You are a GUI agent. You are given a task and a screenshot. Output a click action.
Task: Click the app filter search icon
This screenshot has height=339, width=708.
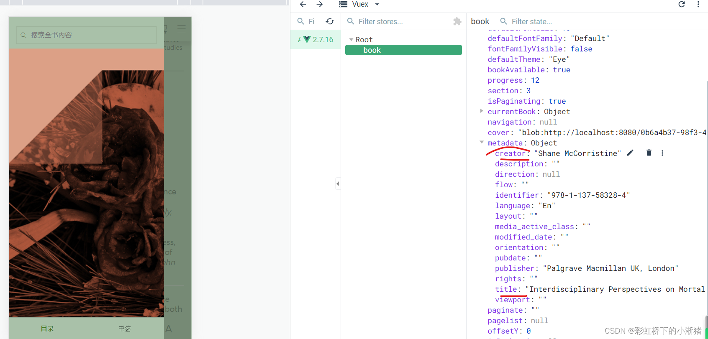(x=300, y=21)
